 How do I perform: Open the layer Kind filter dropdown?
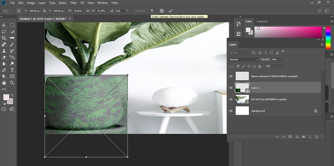click(239, 52)
